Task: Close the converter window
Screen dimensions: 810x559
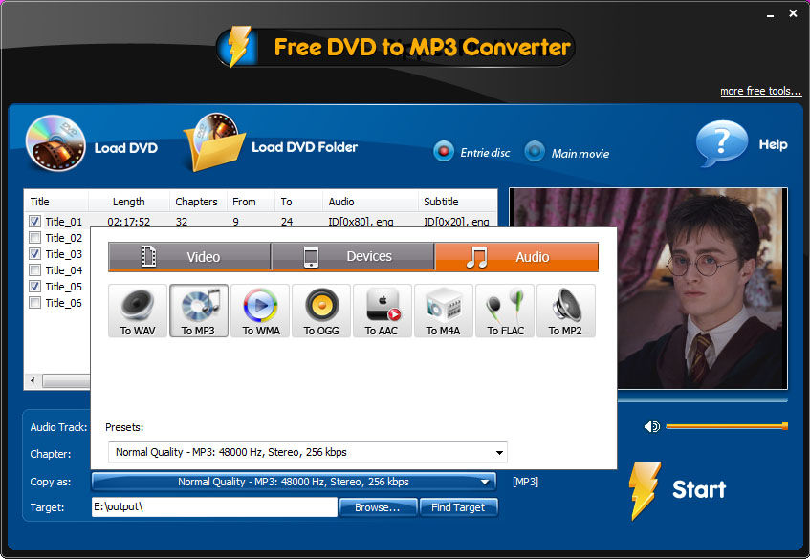Action: (793, 13)
